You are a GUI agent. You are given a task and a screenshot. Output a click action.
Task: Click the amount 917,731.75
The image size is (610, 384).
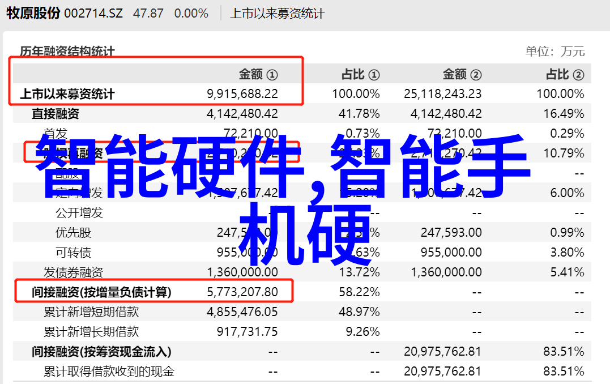coord(248,332)
